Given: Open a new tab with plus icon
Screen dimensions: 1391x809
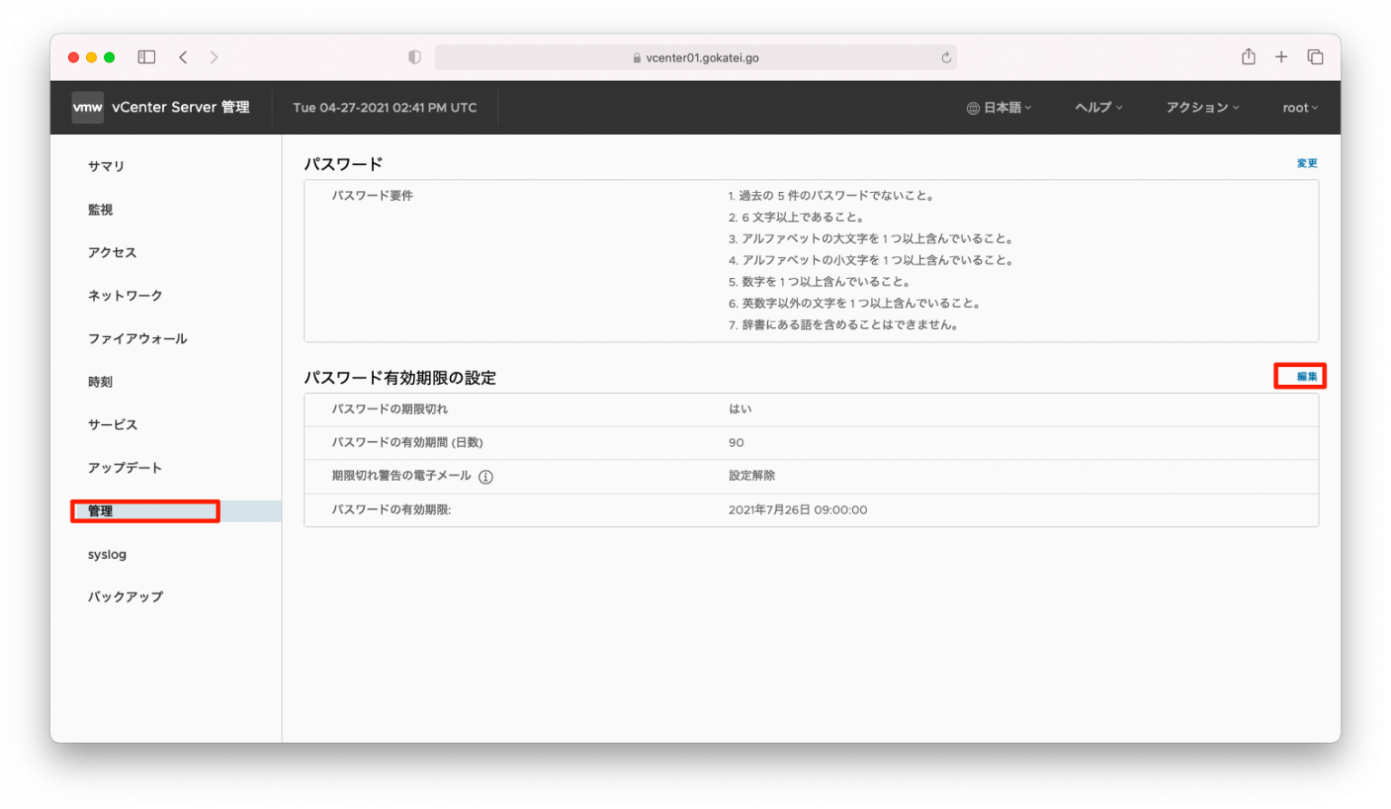Looking at the screenshot, I should pyautogui.click(x=1281, y=57).
